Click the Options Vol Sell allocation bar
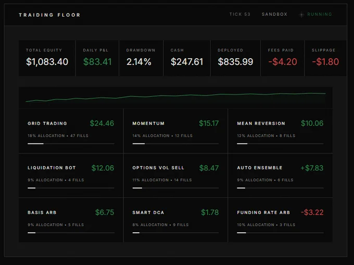 point(175,188)
